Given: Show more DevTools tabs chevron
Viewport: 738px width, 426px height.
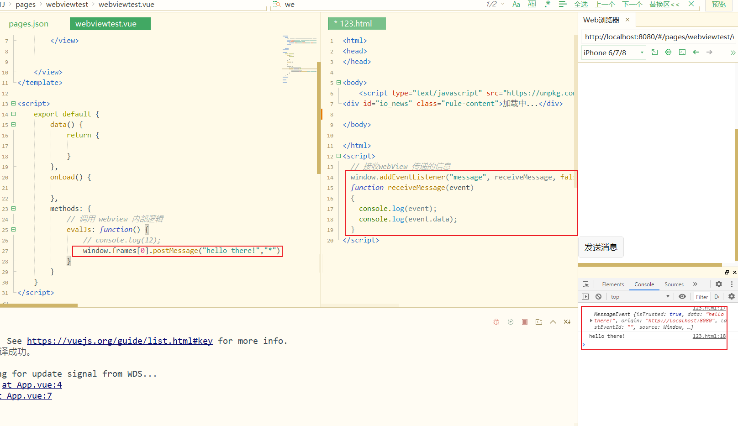Looking at the screenshot, I should pos(695,284).
